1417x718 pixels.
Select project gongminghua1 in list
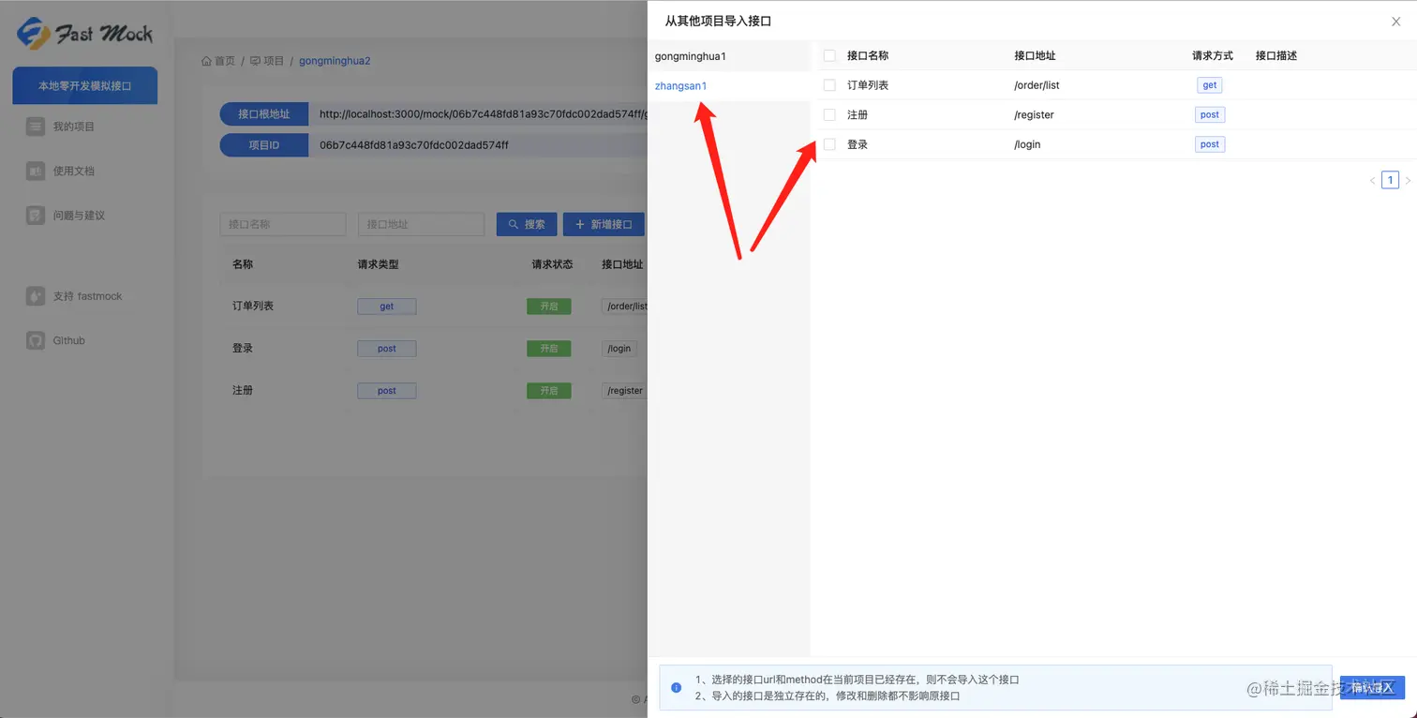coord(729,56)
